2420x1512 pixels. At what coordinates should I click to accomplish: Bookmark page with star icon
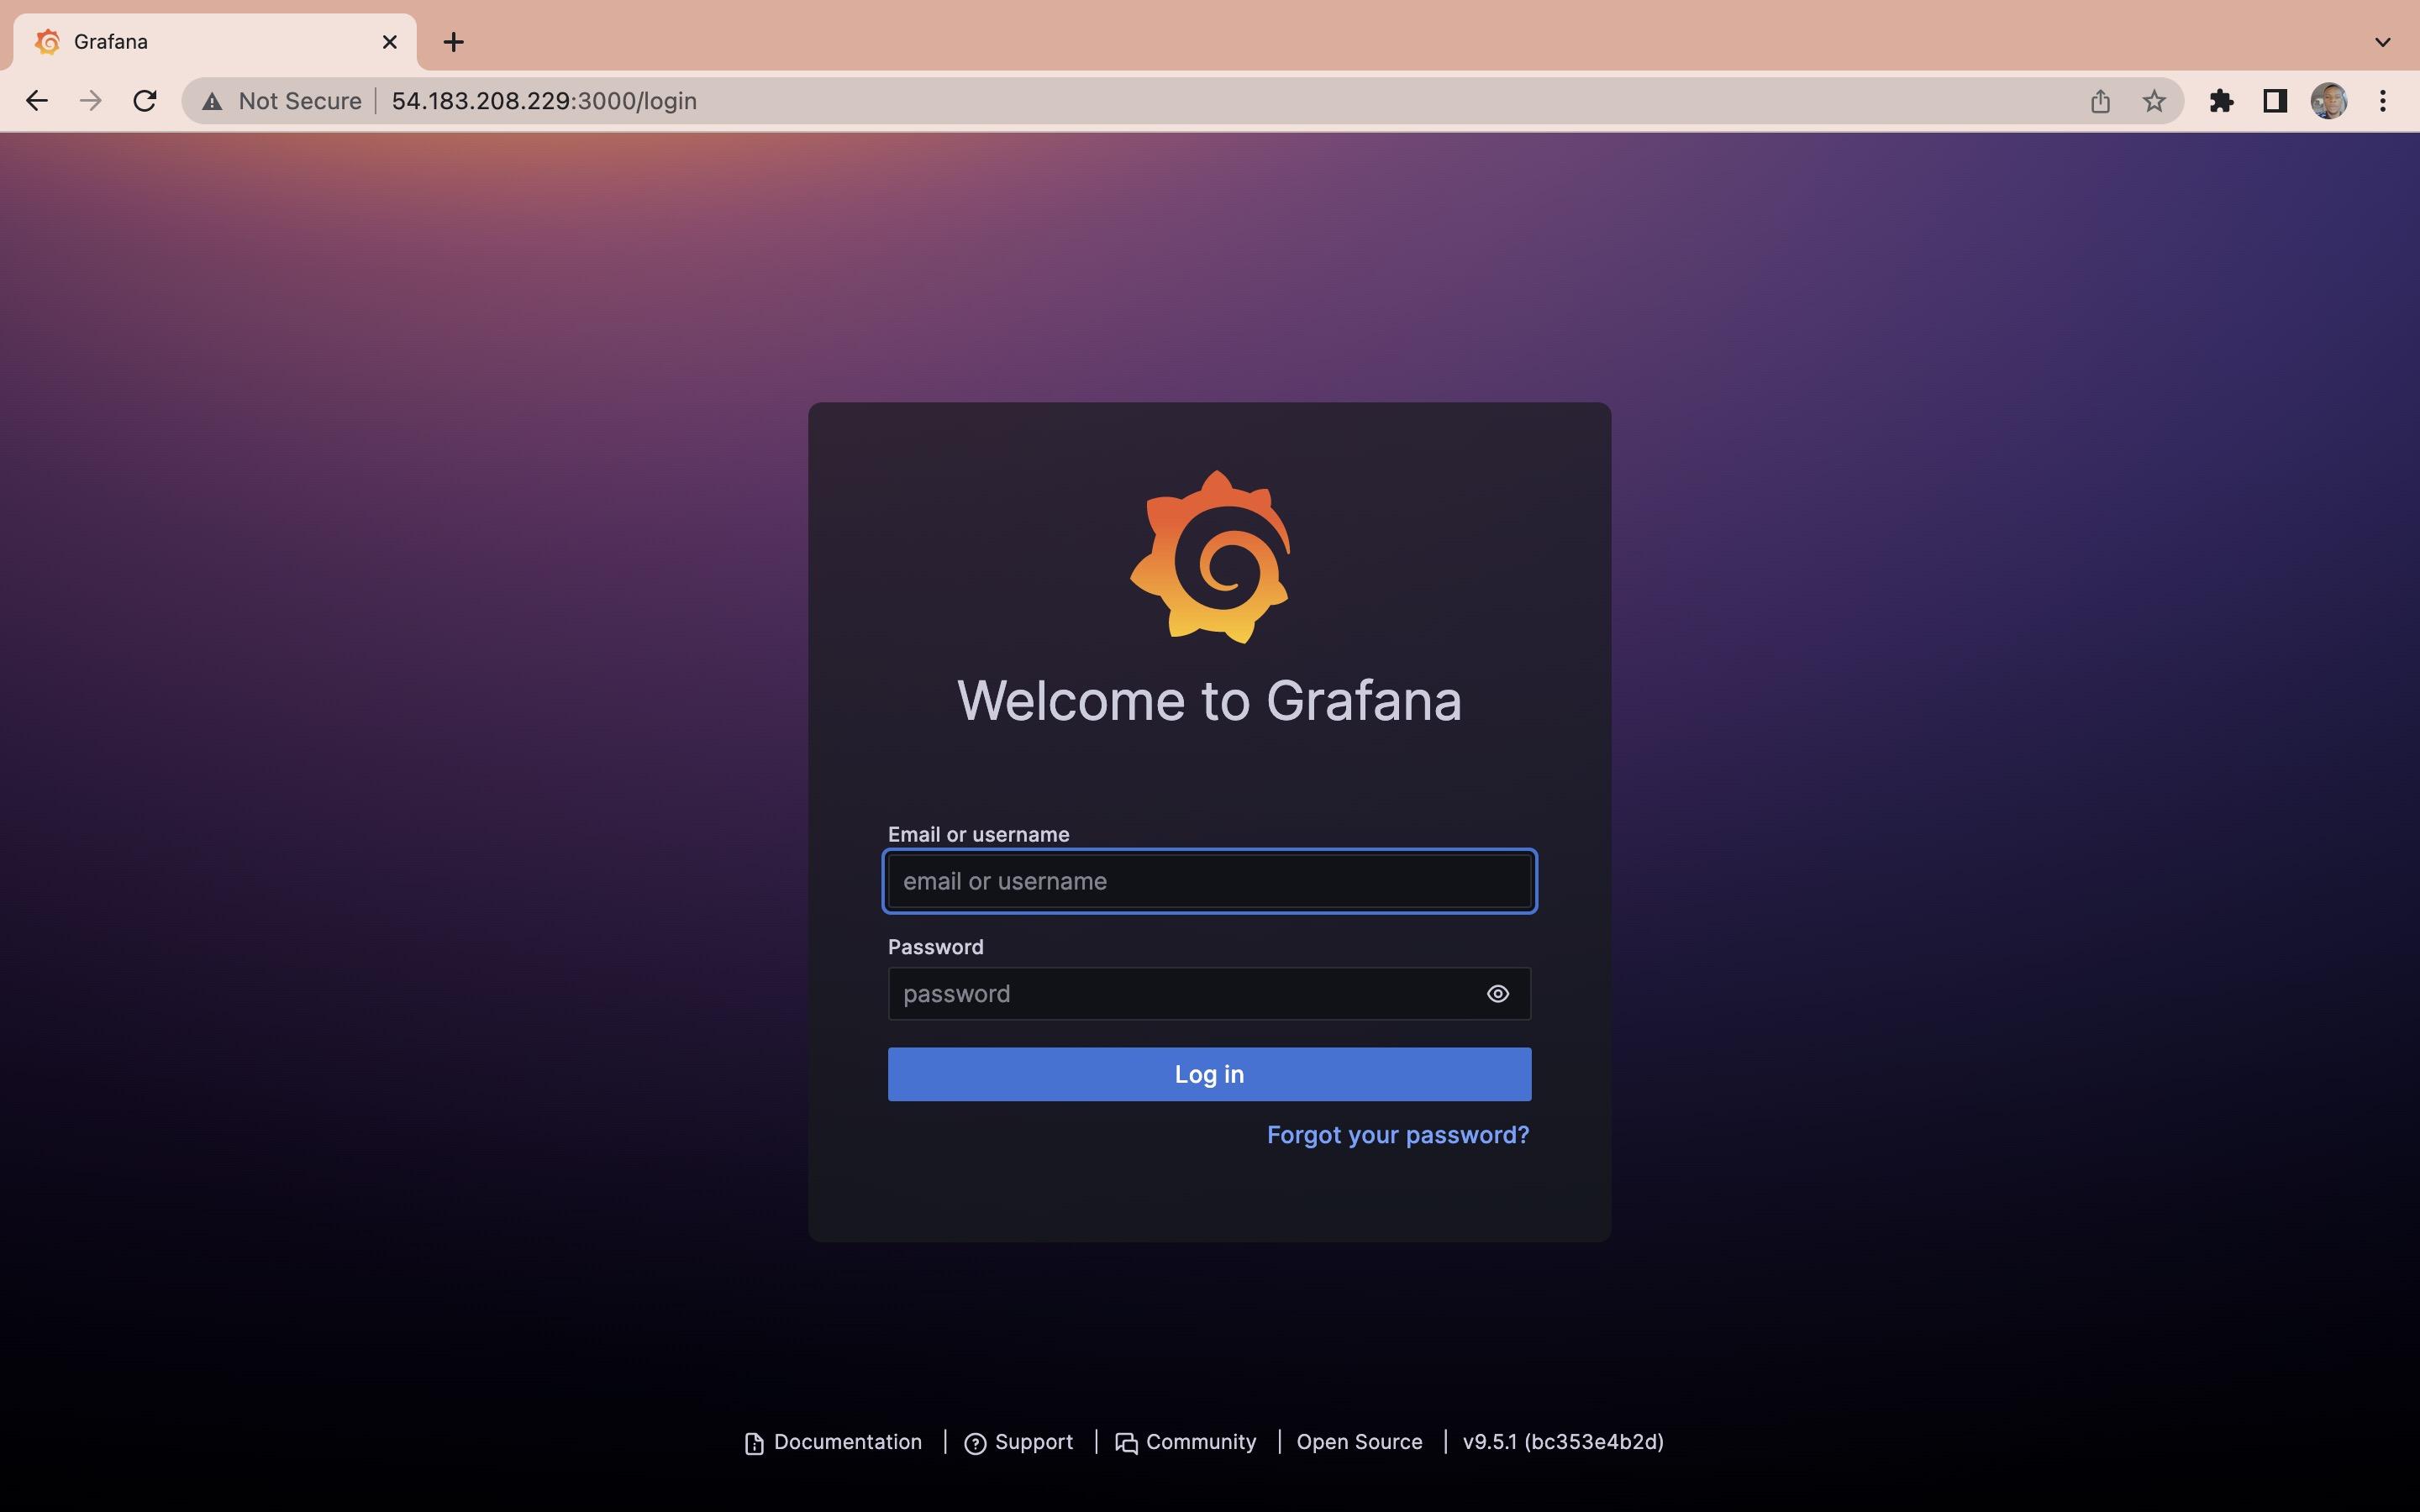tap(2154, 101)
